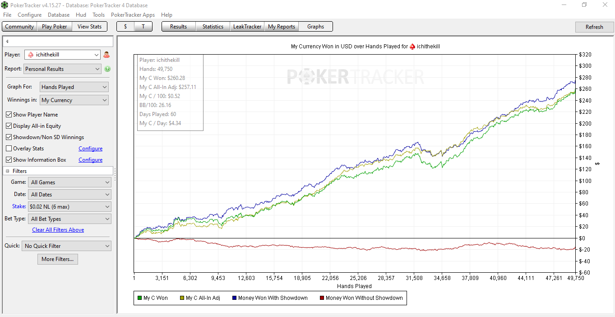Image resolution: width=615 pixels, height=317 pixels.
Task: Click Clear All Filters Above link
Action: 58,230
